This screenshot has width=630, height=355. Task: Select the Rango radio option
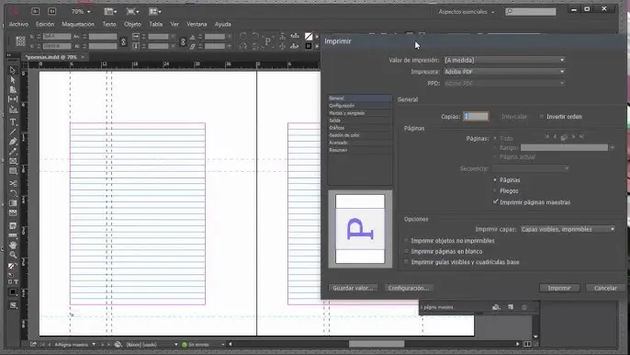coord(495,148)
